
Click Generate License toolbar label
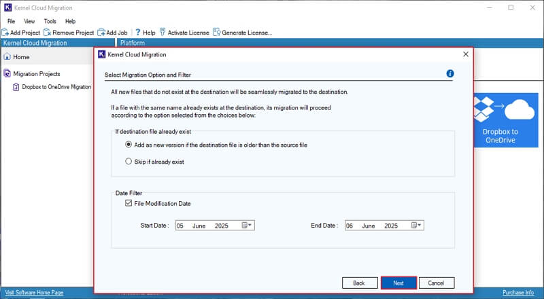point(247,33)
